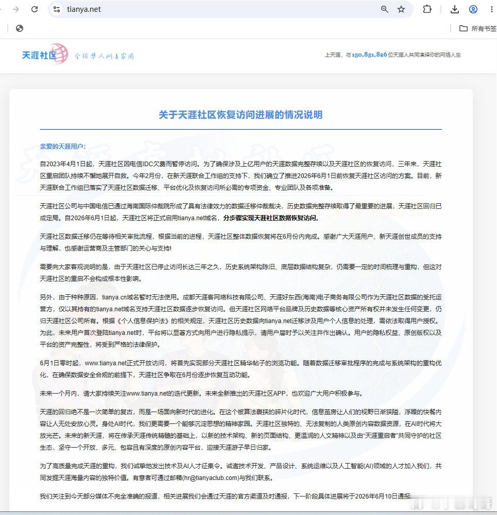
Task: Click the paragraph starting 自2023年4月1日起
Action: point(241,176)
